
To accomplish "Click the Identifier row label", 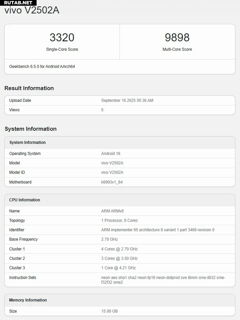I will coord(17,230).
